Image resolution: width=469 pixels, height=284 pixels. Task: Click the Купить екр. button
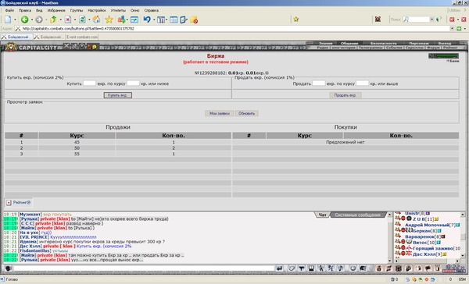point(118,95)
